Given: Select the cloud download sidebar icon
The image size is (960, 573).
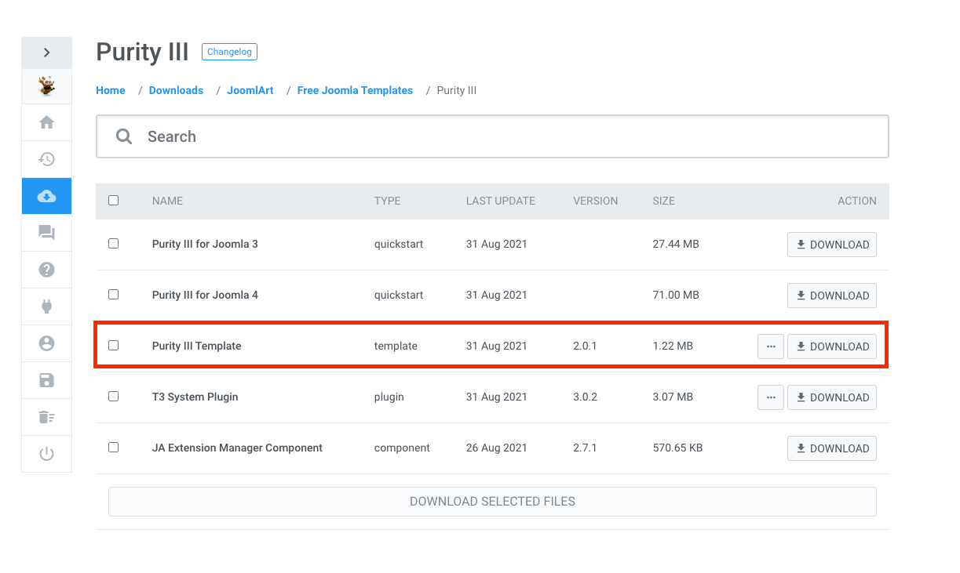Looking at the screenshot, I should [46, 196].
